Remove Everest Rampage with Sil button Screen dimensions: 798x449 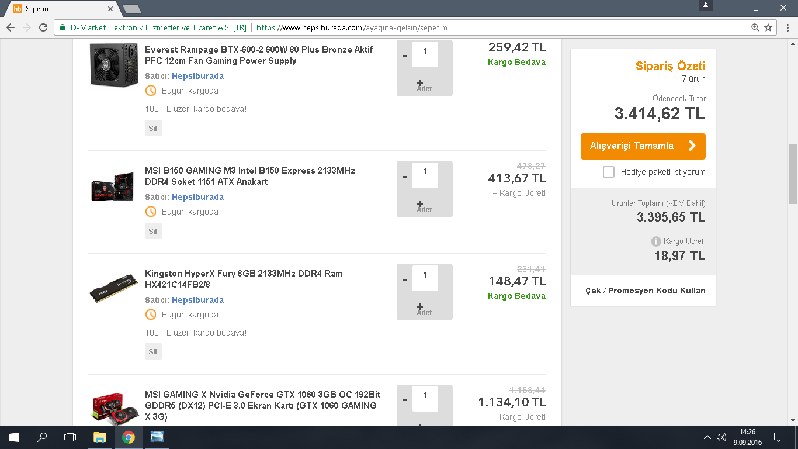point(153,128)
